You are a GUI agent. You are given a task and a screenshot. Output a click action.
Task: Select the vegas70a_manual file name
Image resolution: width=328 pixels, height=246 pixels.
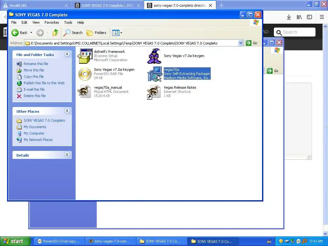pyautogui.click(x=108, y=87)
